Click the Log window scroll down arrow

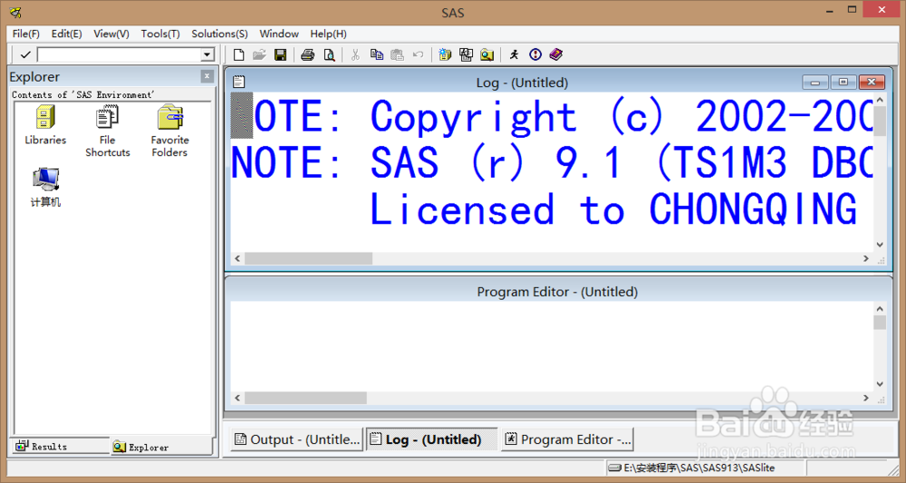point(880,245)
